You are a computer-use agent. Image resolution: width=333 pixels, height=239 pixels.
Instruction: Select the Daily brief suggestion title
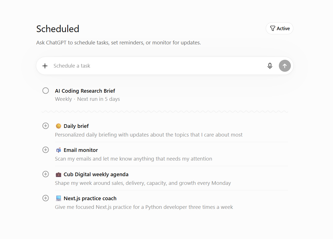click(x=76, y=126)
